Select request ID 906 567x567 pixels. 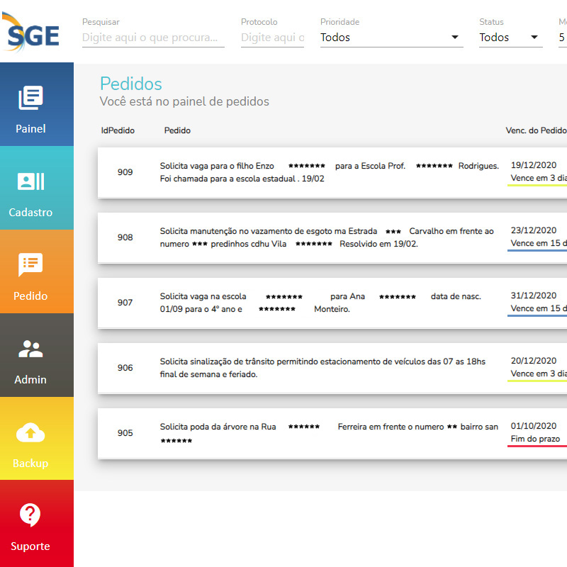point(125,368)
